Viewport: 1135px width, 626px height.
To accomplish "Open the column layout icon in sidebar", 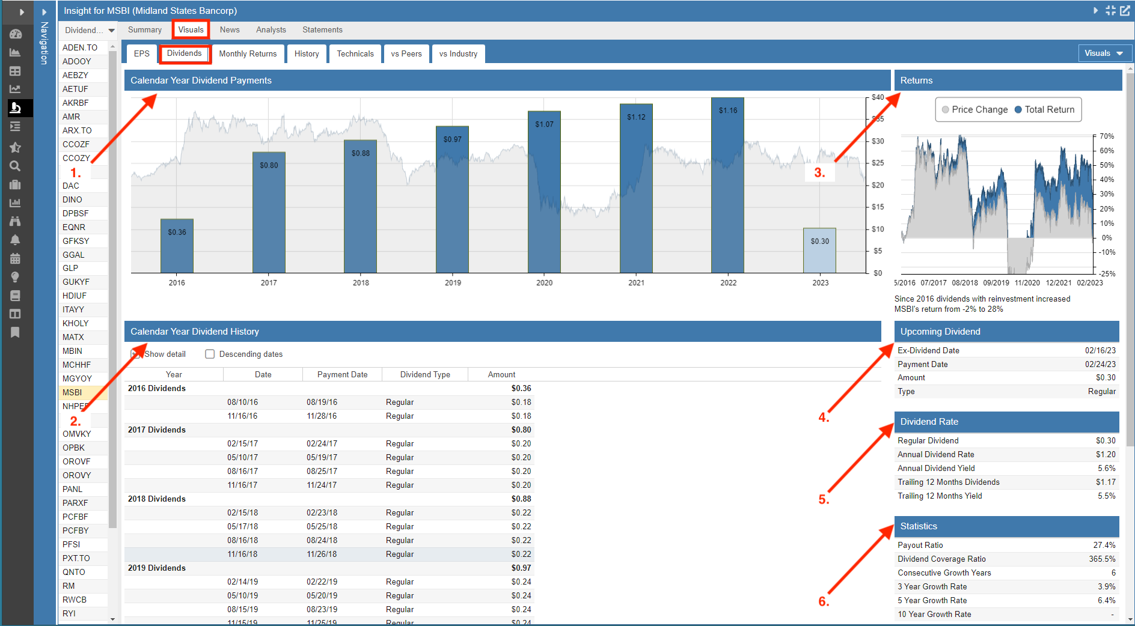I will click(x=16, y=314).
